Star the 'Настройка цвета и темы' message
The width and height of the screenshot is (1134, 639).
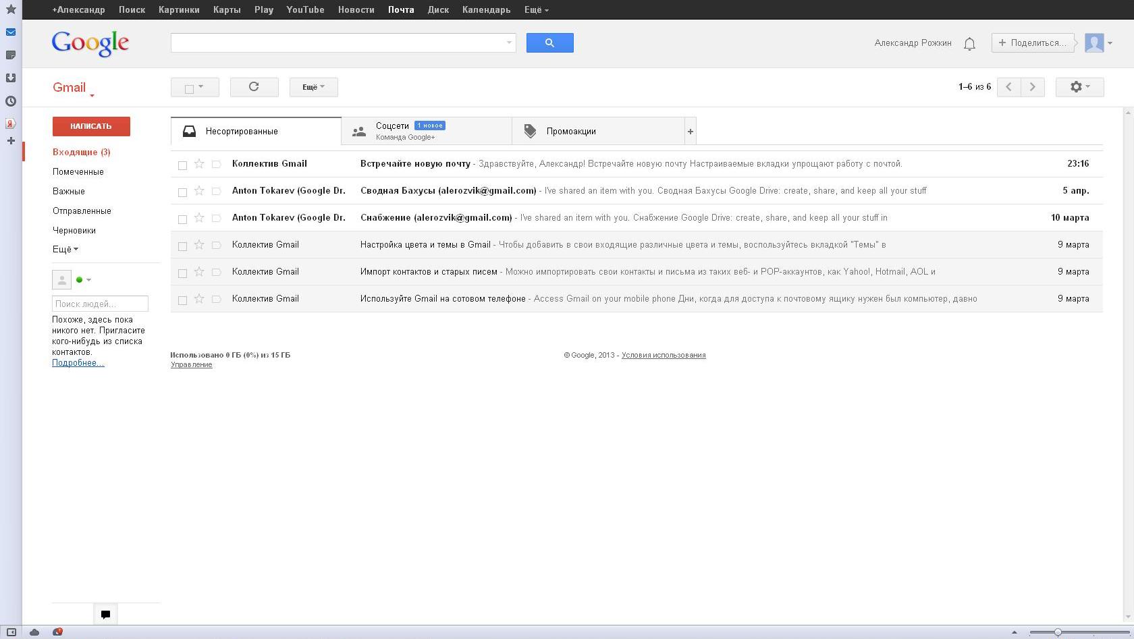(x=199, y=244)
